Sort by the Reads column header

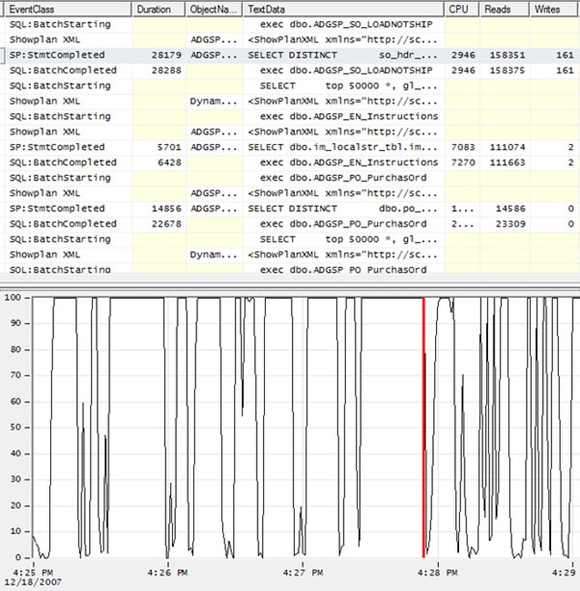[504, 10]
